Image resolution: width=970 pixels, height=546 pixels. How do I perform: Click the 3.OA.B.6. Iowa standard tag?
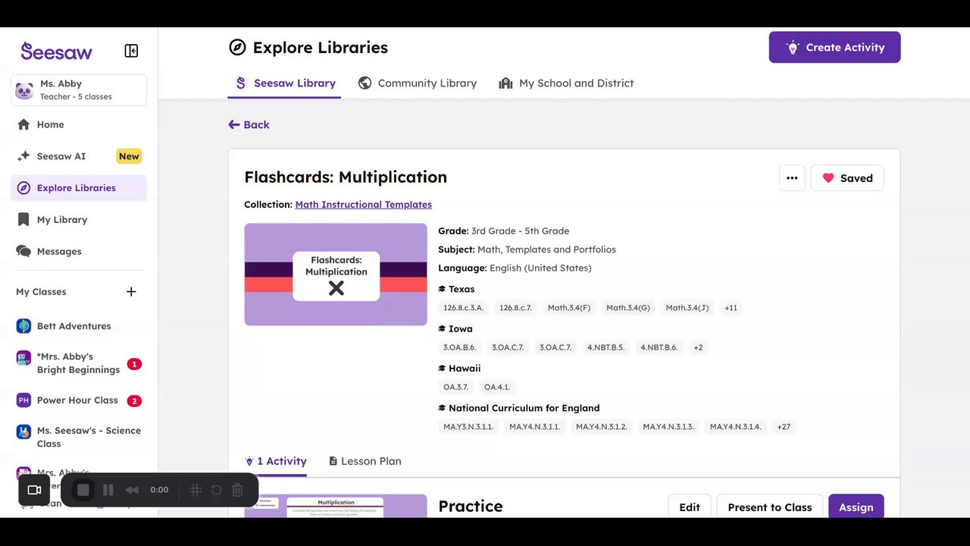(x=459, y=347)
